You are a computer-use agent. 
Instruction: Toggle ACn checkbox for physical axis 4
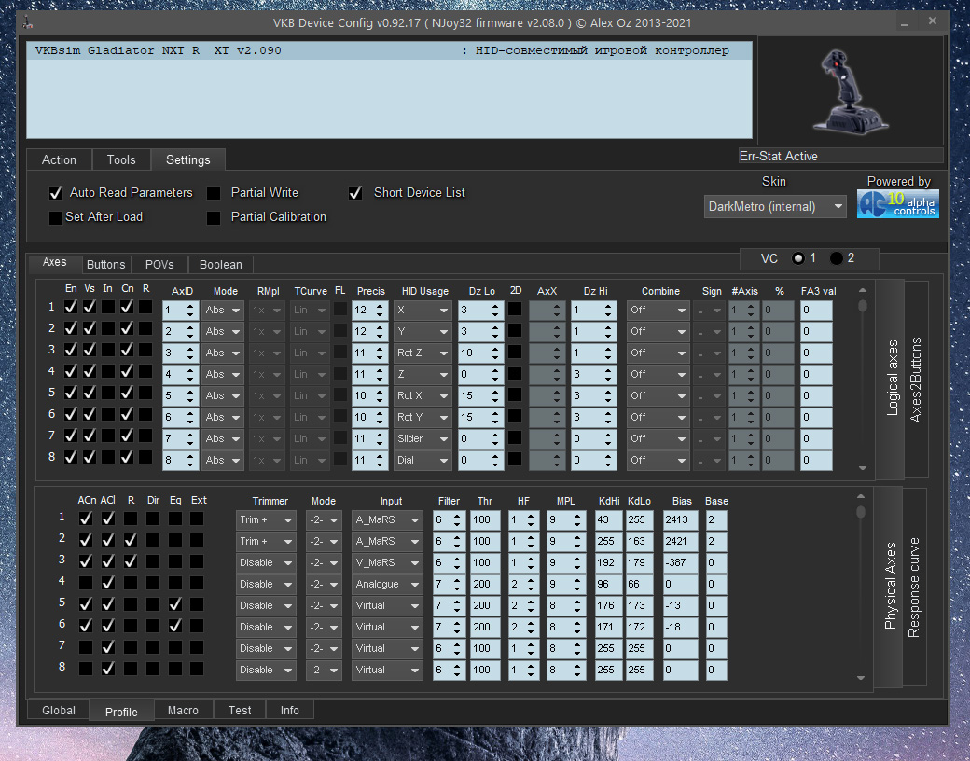(x=86, y=583)
